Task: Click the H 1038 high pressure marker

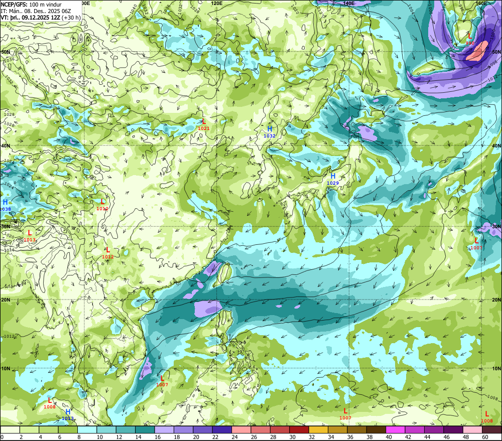Action: pos(5,205)
